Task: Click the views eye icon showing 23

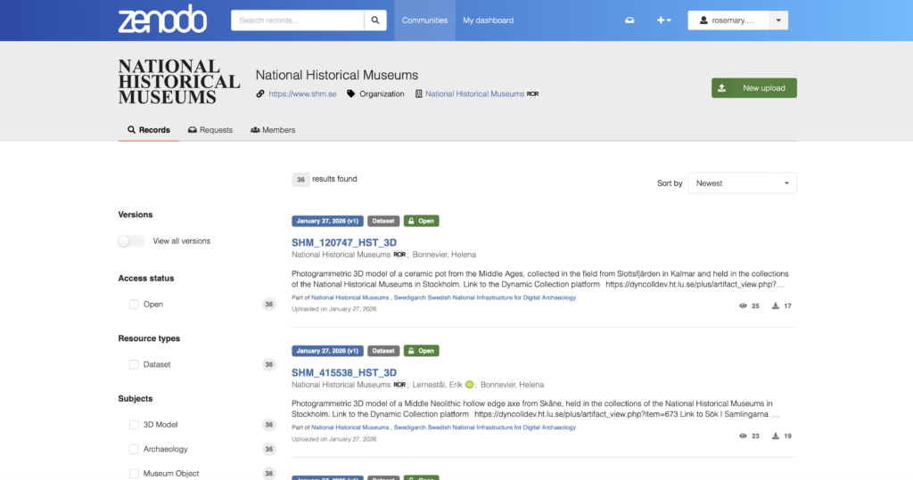Action: 743,435
